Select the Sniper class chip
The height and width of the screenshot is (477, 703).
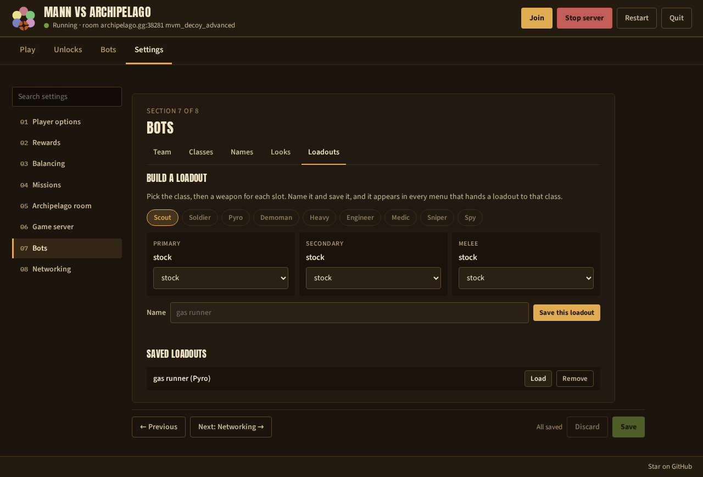(x=437, y=218)
